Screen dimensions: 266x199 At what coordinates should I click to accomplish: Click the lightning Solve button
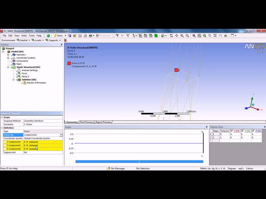(58, 36)
